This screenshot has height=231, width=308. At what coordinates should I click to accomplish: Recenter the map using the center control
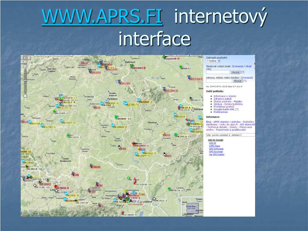point(25,58)
